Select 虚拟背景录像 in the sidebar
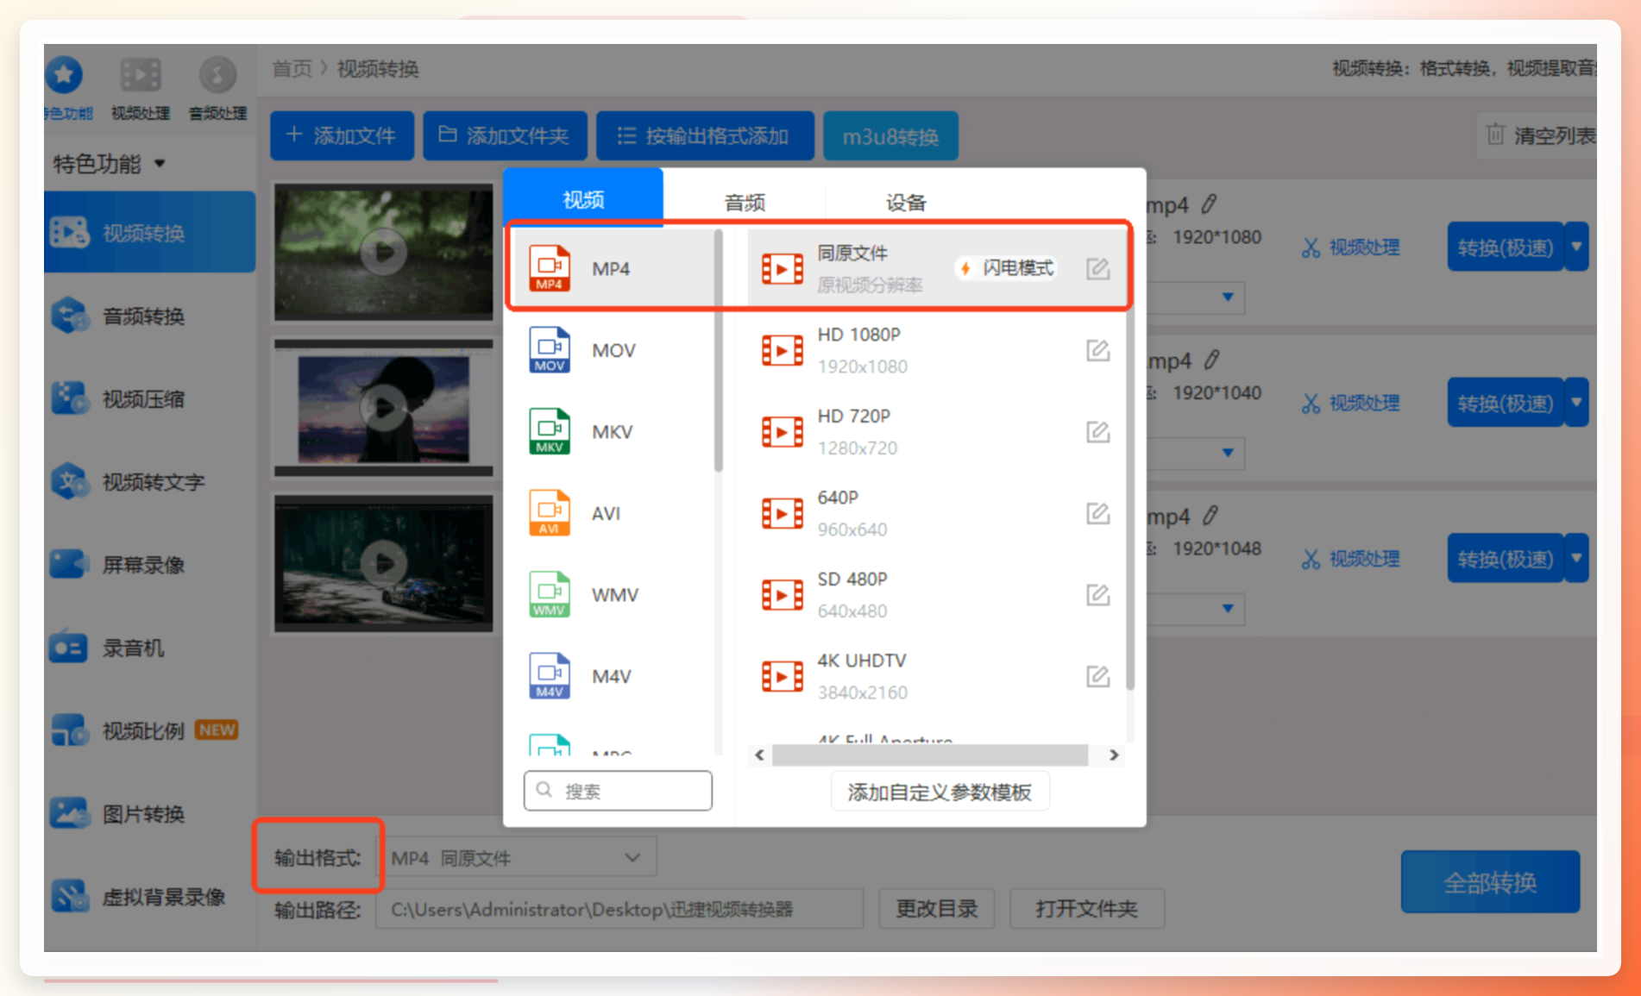 pos(149,896)
